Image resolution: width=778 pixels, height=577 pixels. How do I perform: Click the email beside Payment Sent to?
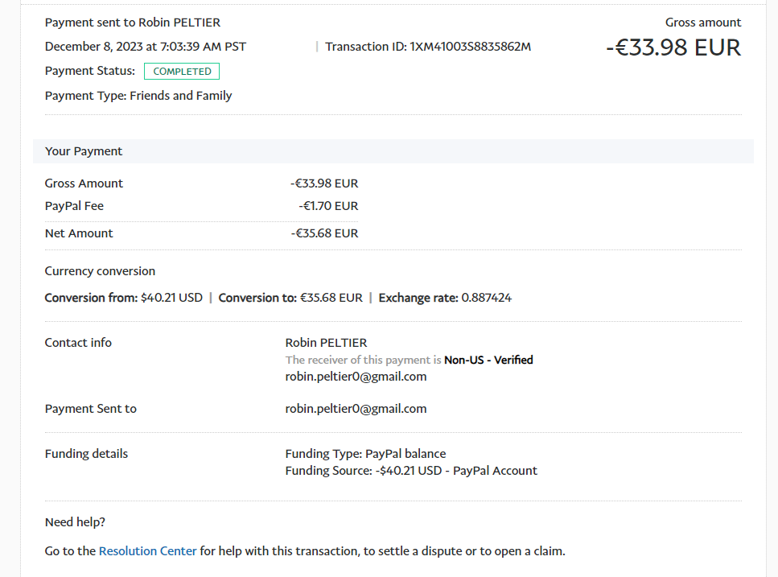356,409
